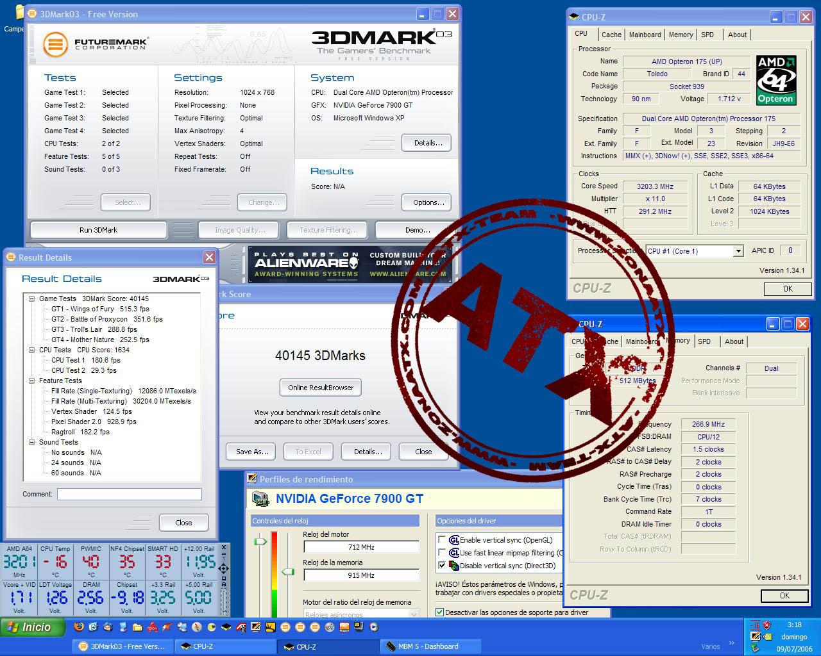Screen dimensions: 821x656
Task: Click the Perfiles de rendimiento title icon
Action: (253, 479)
